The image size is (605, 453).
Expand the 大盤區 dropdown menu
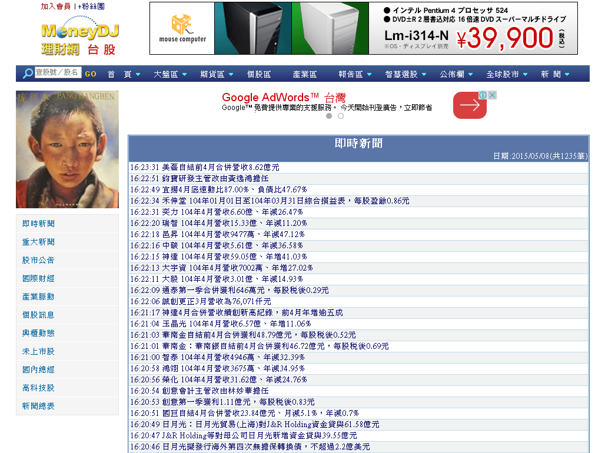(170, 74)
